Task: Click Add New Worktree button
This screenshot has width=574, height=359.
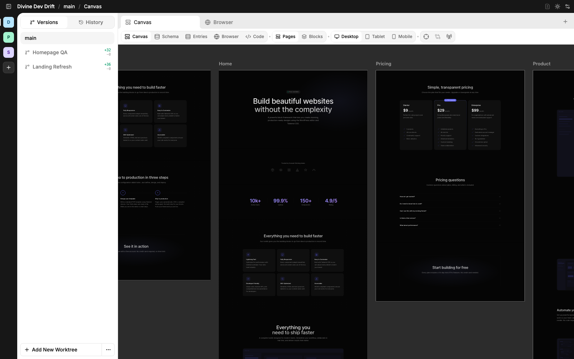Action: pos(61,350)
